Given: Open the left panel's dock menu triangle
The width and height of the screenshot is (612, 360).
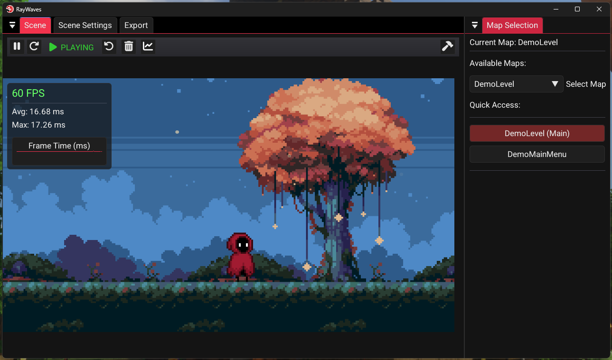Looking at the screenshot, I should coord(12,25).
